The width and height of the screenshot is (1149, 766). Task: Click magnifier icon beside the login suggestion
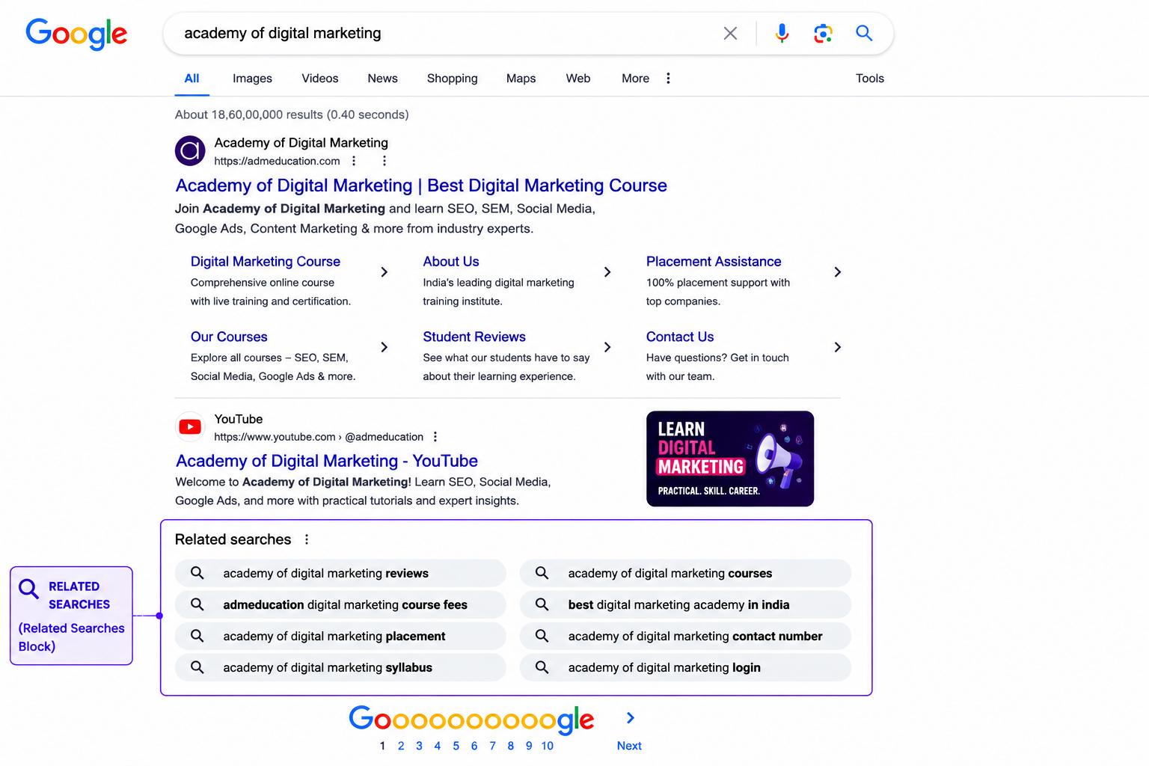coord(542,667)
